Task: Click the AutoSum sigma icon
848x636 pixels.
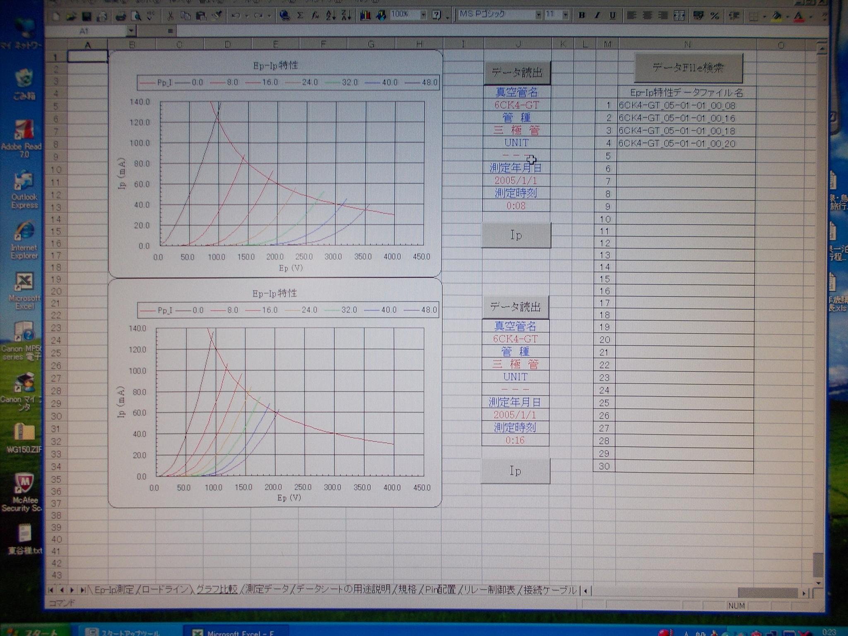Action: pos(300,16)
